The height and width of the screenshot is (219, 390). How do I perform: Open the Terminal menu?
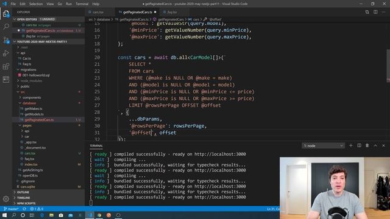82,4
